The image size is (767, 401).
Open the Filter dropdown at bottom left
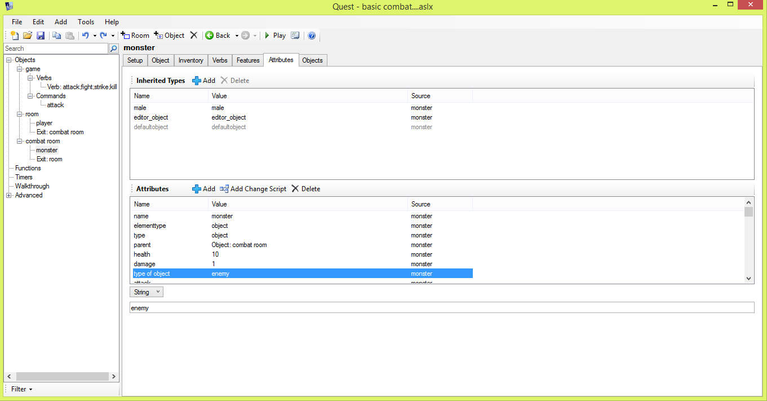point(22,389)
